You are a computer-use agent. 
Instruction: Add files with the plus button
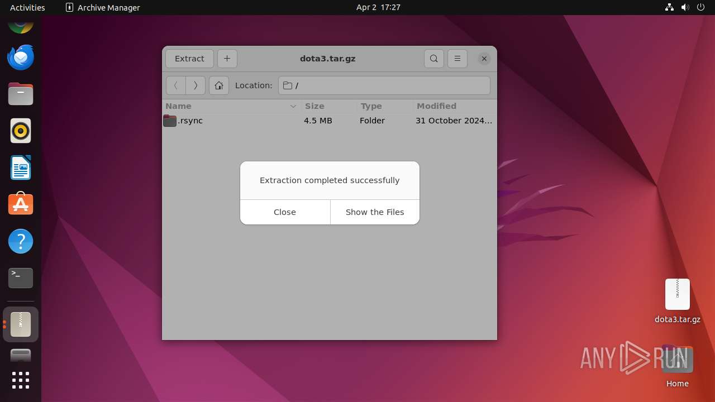pyautogui.click(x=227, y=58)
